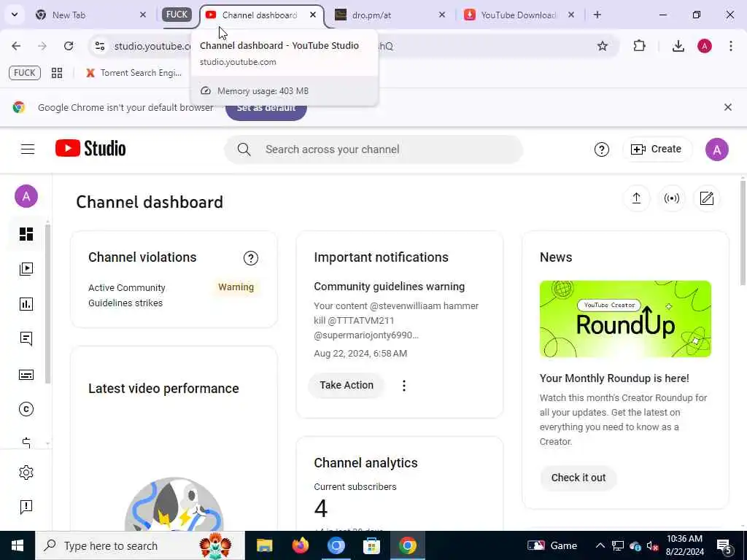Open Chrome three-dot menu
Viewport: 747px width, 560px height.
[x=731, y=46]
